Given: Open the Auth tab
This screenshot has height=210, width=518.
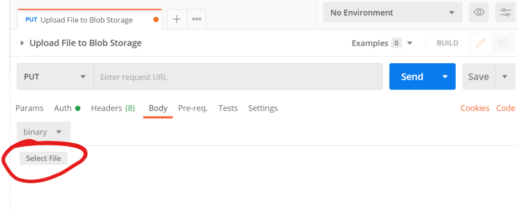Looking at the screenshot, I should (67, 108).
